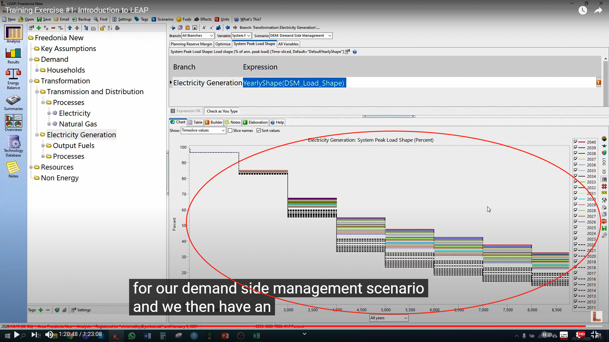Open the Show Timeslice values dropdown
This screenshot has height=342, width=609.
203,130
